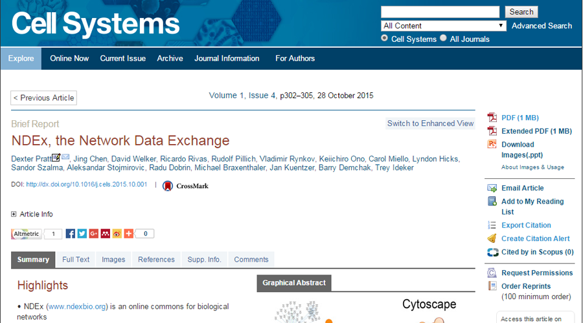The height and width of the screenshot is (323, 583).
Task: Click author name Keiichiro Ono
Action: (341, 159)
